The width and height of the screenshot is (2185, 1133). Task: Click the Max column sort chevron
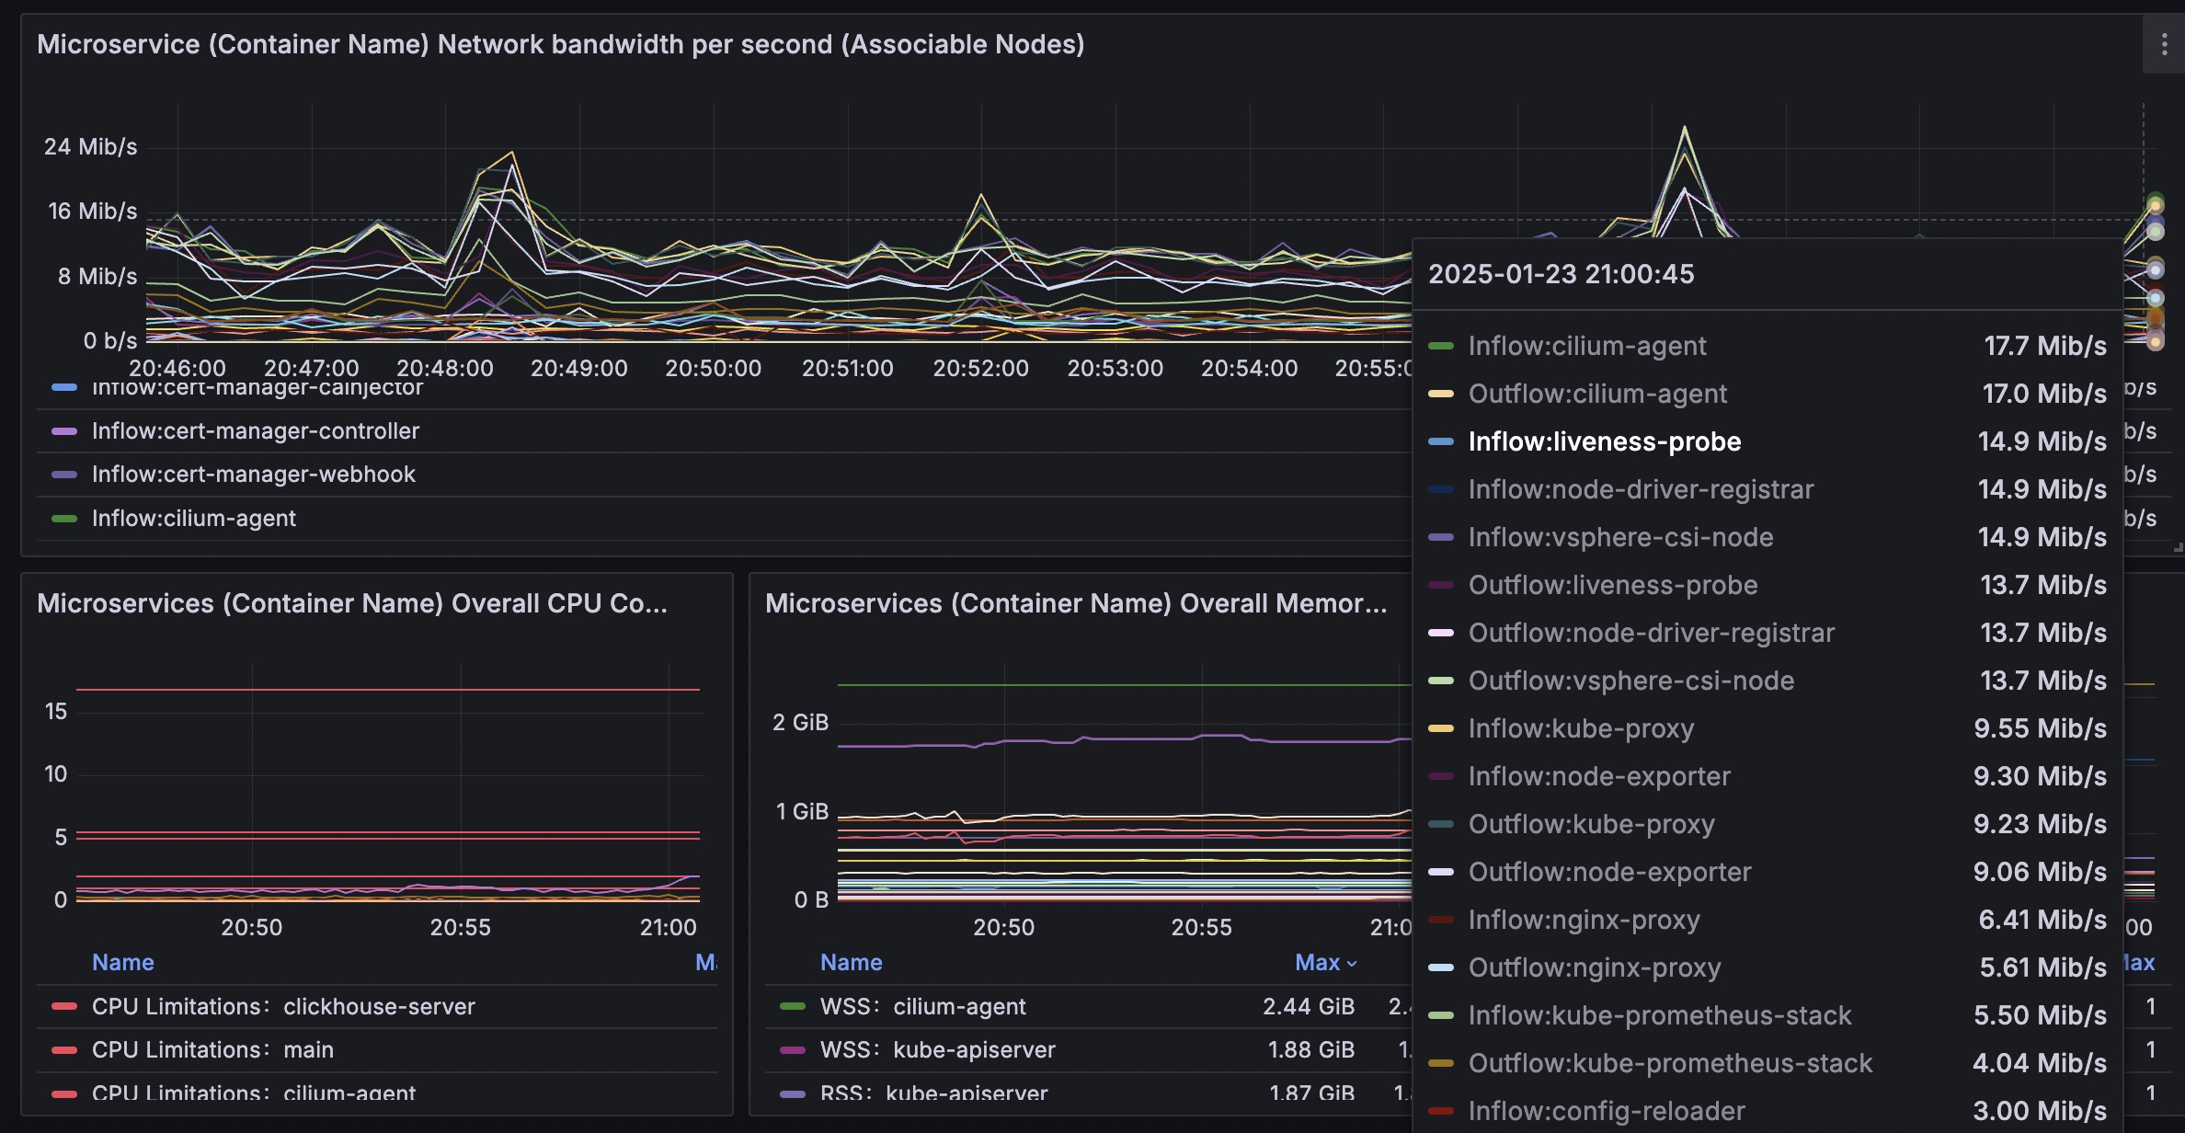coord(1352,964)
